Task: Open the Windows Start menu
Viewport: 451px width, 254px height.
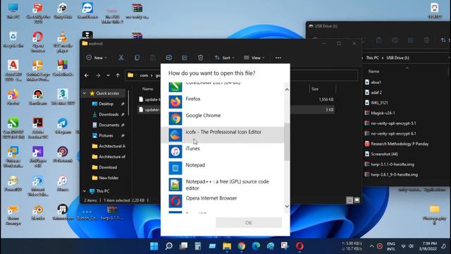Action: pyautogui.click(x=154, y=246)
